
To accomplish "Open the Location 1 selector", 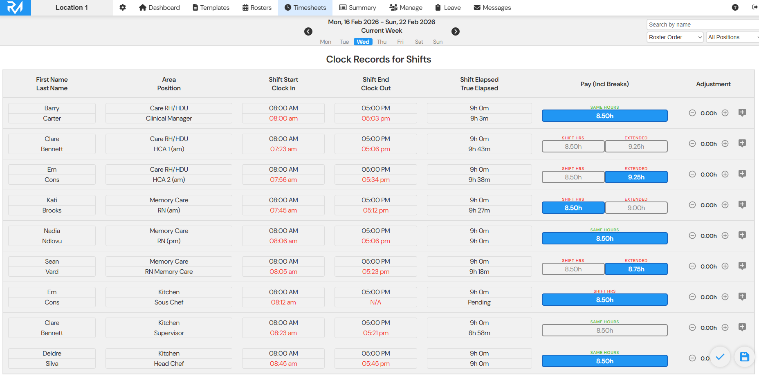I will [72, 7].
